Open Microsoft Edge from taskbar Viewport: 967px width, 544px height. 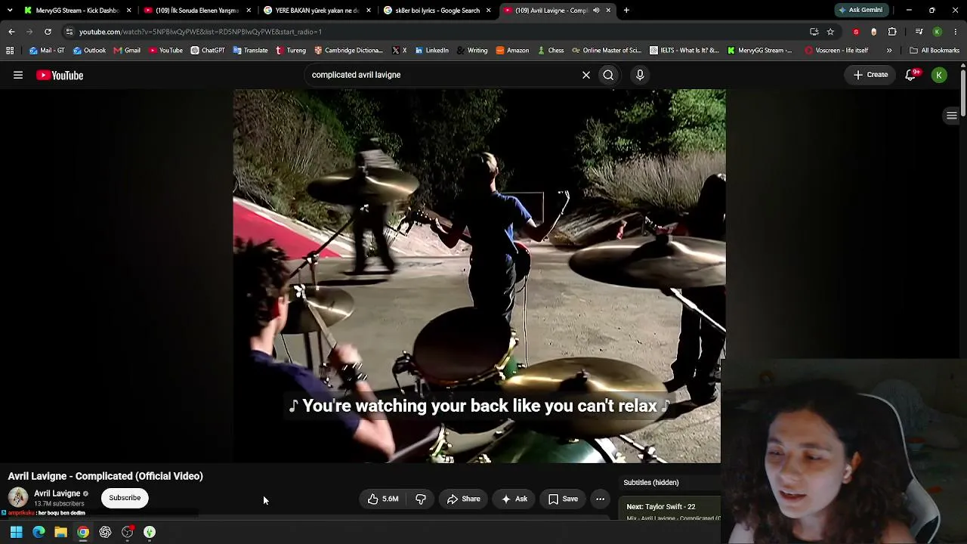(39, 532)
